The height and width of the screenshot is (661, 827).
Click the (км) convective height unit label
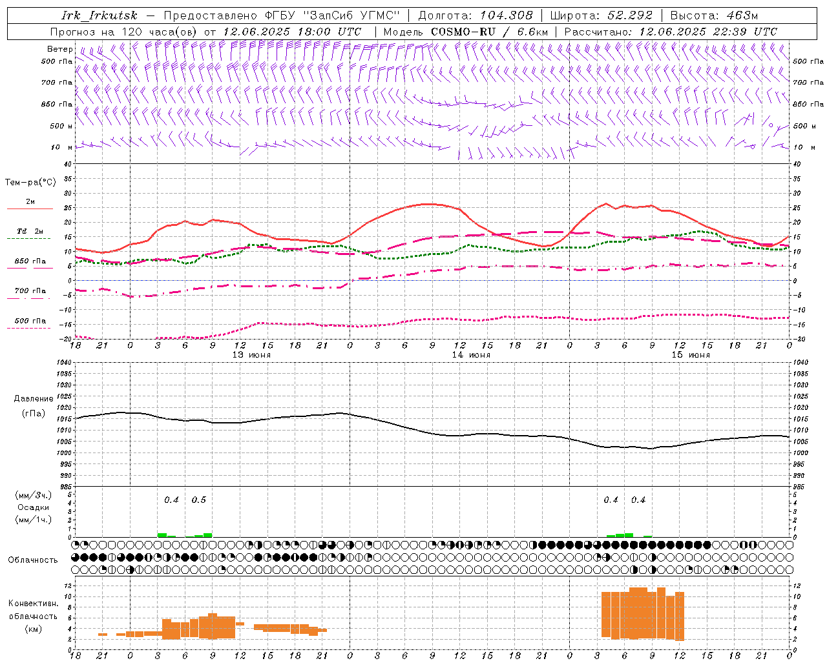33,629
